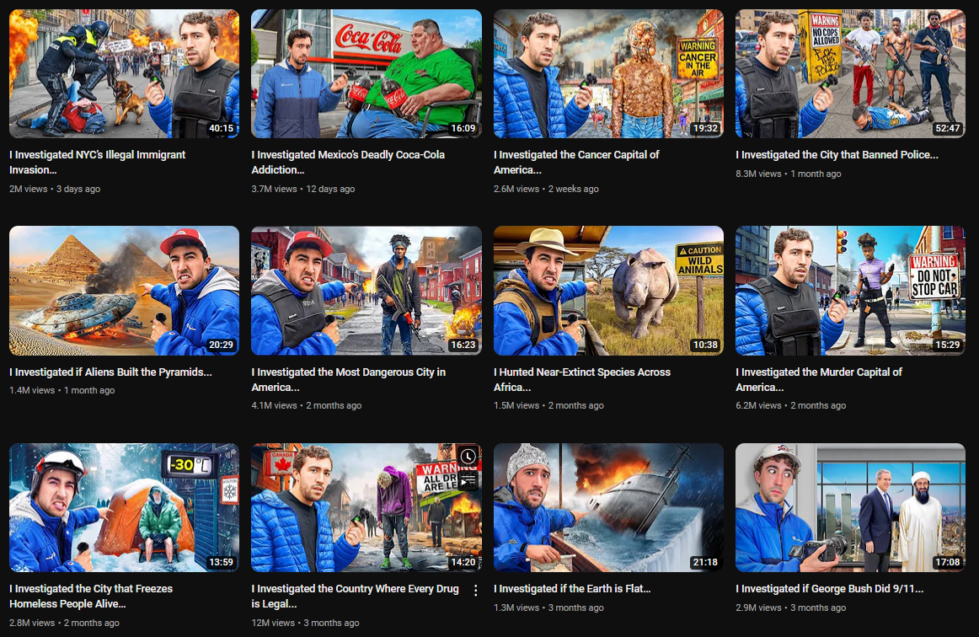Click the 15:29 duration badge

coord(947,345)
